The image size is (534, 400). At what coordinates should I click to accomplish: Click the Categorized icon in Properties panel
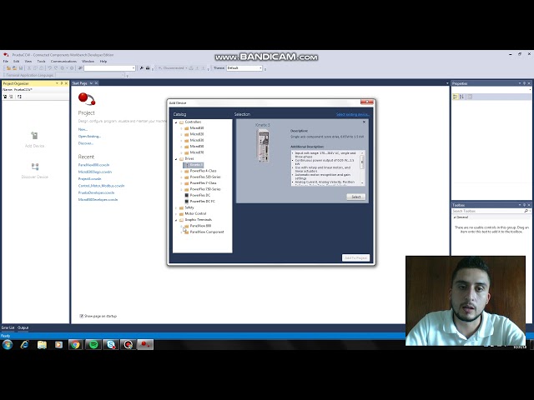point(456,97)
